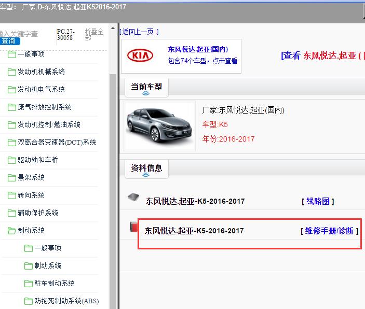Screen dimensions: 365x309
Task: Click the gray book icon beside 线路图 row
Action: pos(133,197)
